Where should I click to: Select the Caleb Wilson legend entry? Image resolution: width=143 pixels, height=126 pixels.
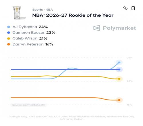click(27, 38)
